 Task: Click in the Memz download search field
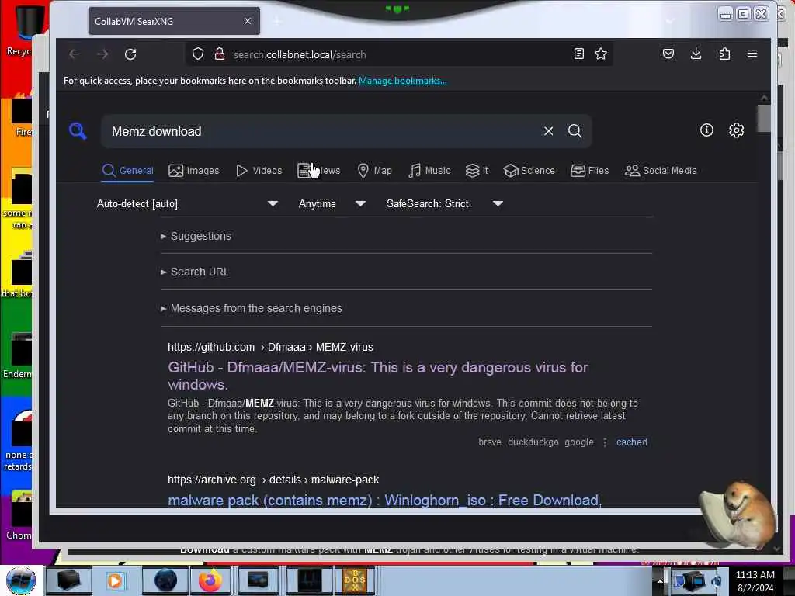tap(325, 131)
